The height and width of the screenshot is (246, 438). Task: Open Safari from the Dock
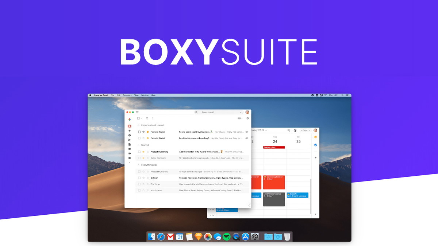[161, 237]
